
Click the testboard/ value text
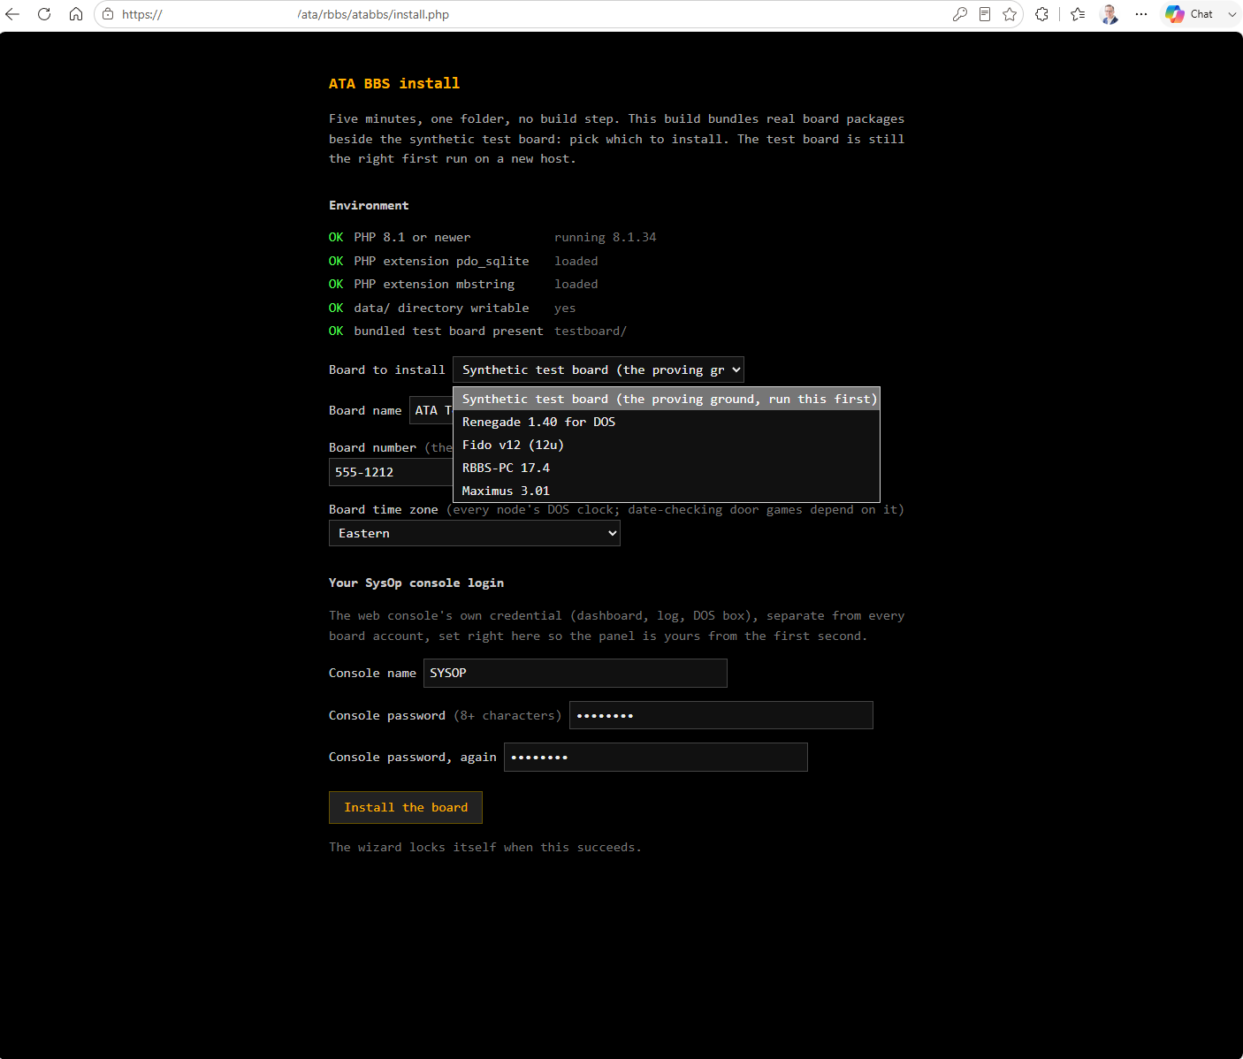coord(591,331)
